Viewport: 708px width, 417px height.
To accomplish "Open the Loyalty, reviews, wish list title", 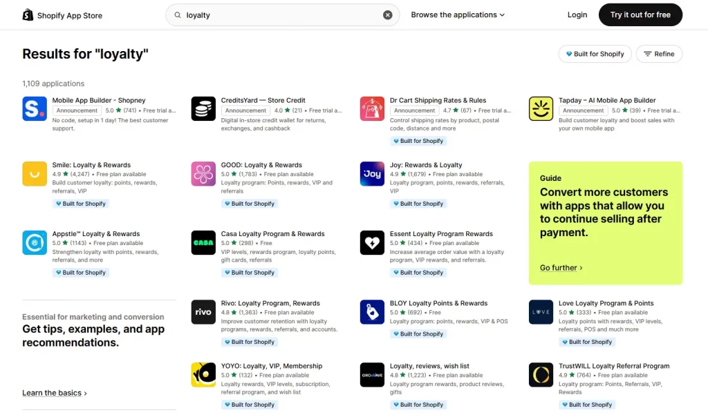I will tap(429, 366).
